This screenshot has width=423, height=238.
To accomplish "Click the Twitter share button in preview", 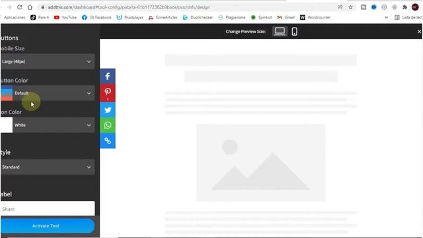I will (108, 110).
